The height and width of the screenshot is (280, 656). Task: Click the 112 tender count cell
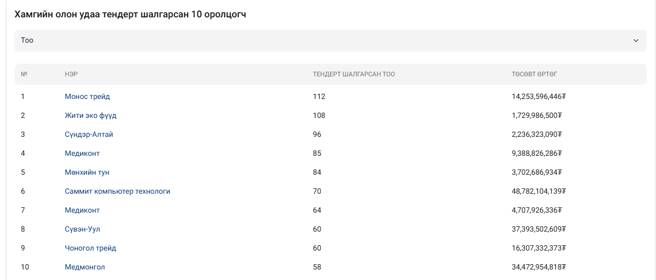pyautogui.click(x=319, y=97)
